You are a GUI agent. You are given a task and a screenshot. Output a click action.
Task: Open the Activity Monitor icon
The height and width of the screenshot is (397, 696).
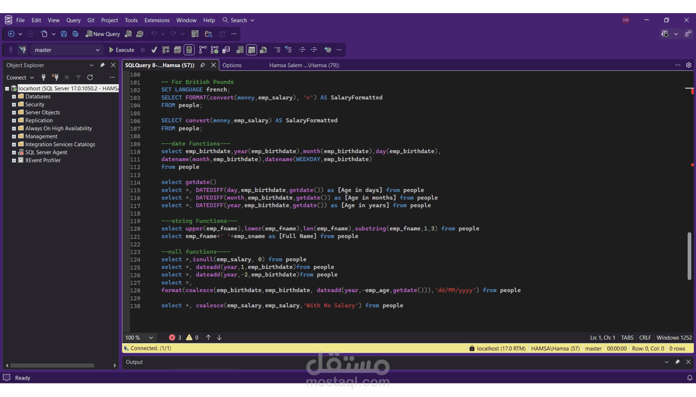(x=195, y=34)
